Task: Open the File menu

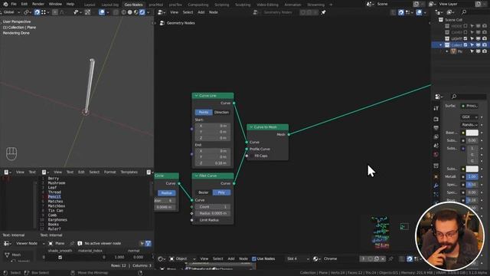Action: click(x=14, y=4)
